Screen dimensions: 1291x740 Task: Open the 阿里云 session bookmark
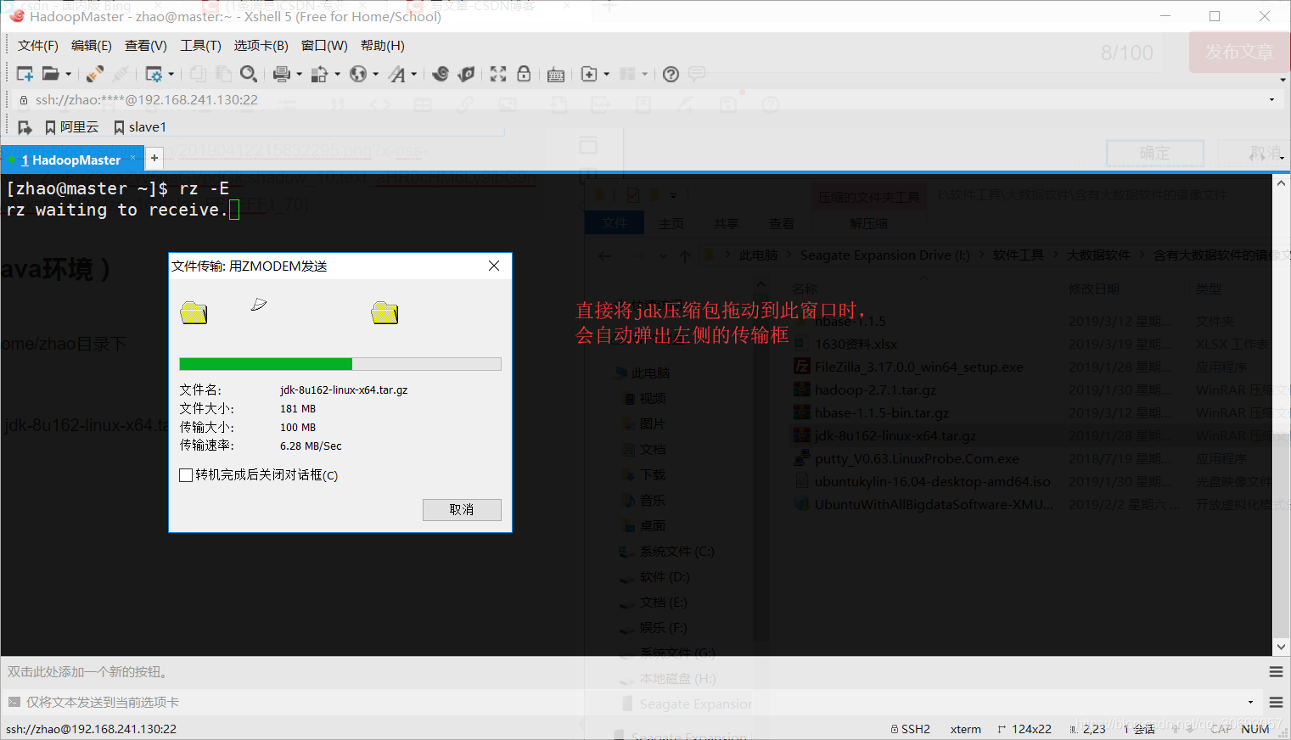tap(72, 127)
